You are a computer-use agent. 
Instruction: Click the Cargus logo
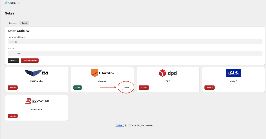(102, 73)
